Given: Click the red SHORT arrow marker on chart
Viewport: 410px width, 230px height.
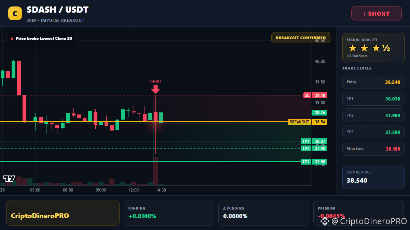Looking at the screenshot, I should (155, 89).
